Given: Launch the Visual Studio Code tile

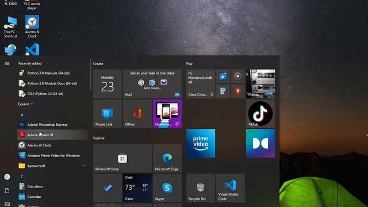Looking at the screenshot, I should (231, 188).
